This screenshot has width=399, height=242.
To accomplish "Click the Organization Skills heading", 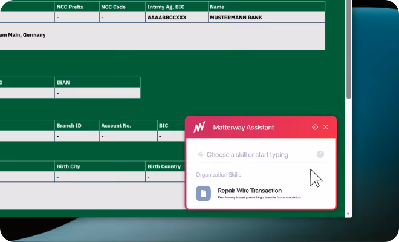I will coord(218,175).
